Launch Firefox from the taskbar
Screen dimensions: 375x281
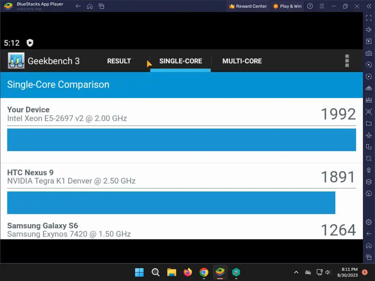coord(188,272)
